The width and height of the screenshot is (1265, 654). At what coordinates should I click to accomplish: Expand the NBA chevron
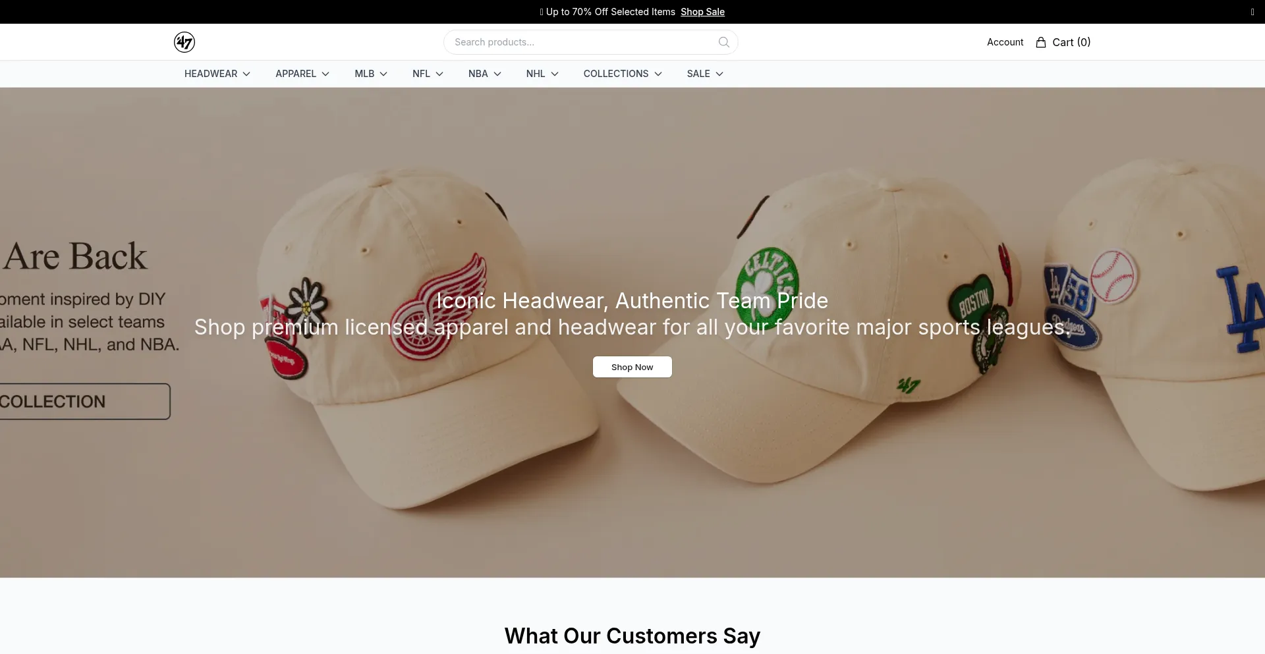tap(497, 74)
